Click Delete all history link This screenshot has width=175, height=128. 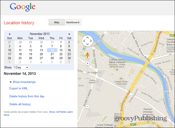click(x=20, y=104)
